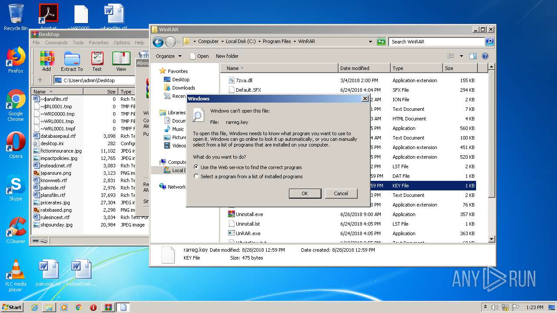Open WinRAR Help menu

click(x=139, y=43)
